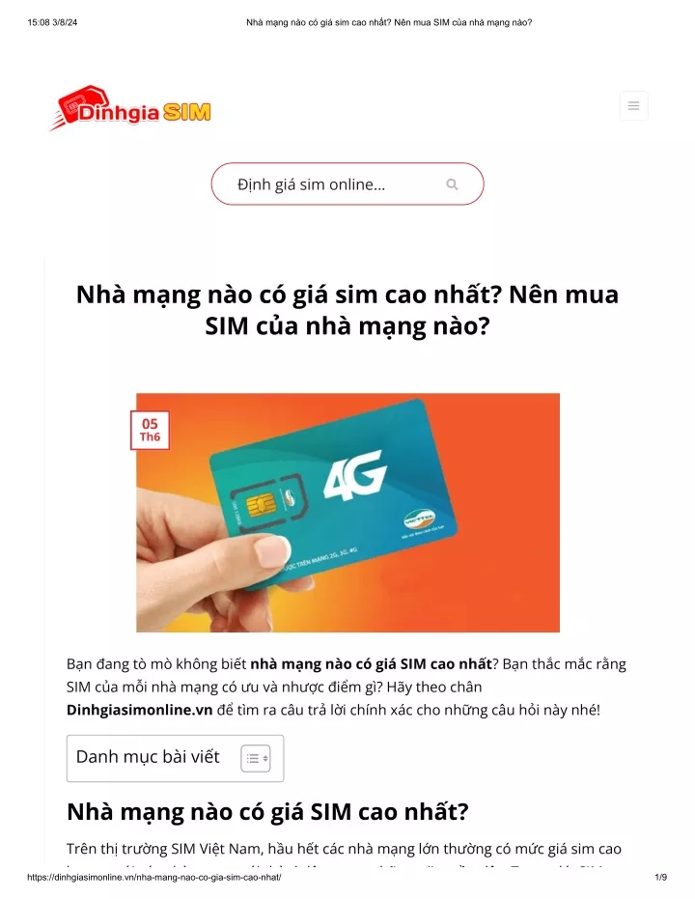Click the 15:08 3/8/24 timestamp
Viewport: 695px width, 899px height.
(52, 22)
